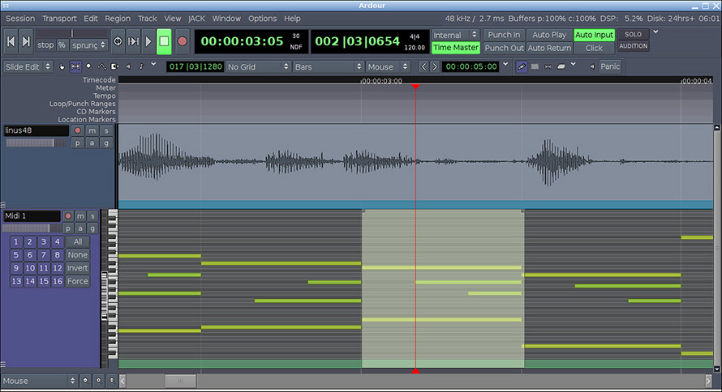Click the play range icon

click(x=133, y=40)
